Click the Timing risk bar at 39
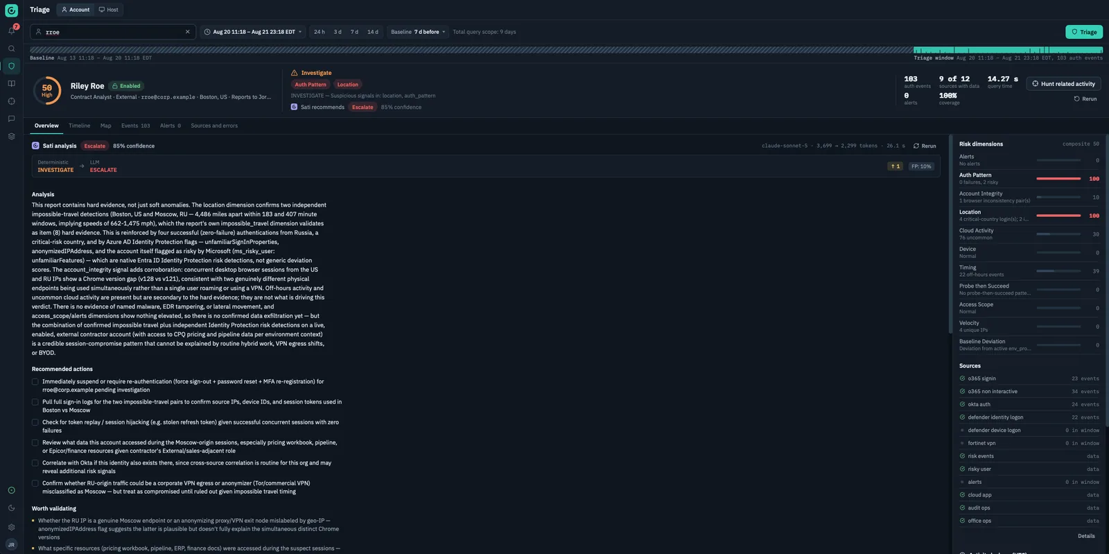 click(x=1058, y=271)
